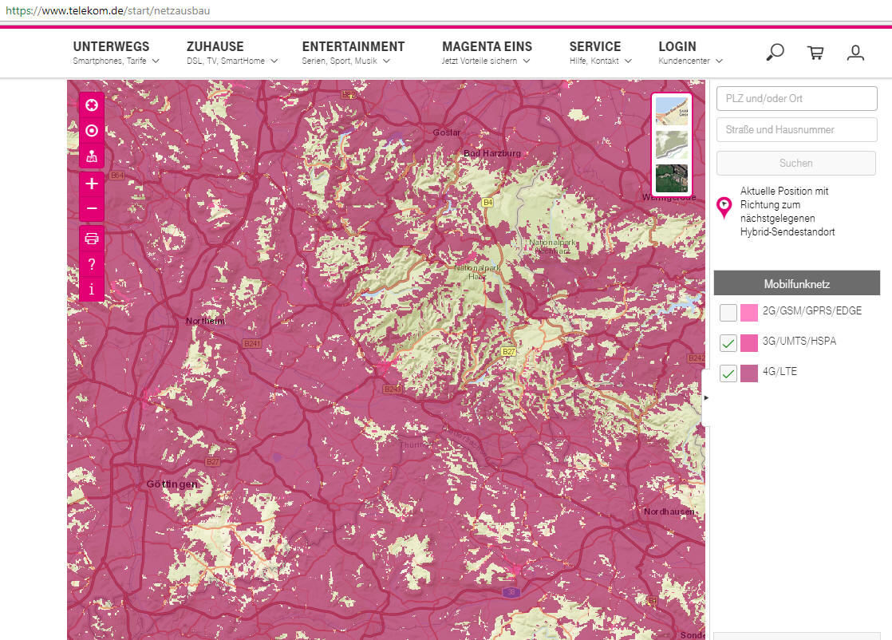Zoom out the map with minus button

[92, 208]
